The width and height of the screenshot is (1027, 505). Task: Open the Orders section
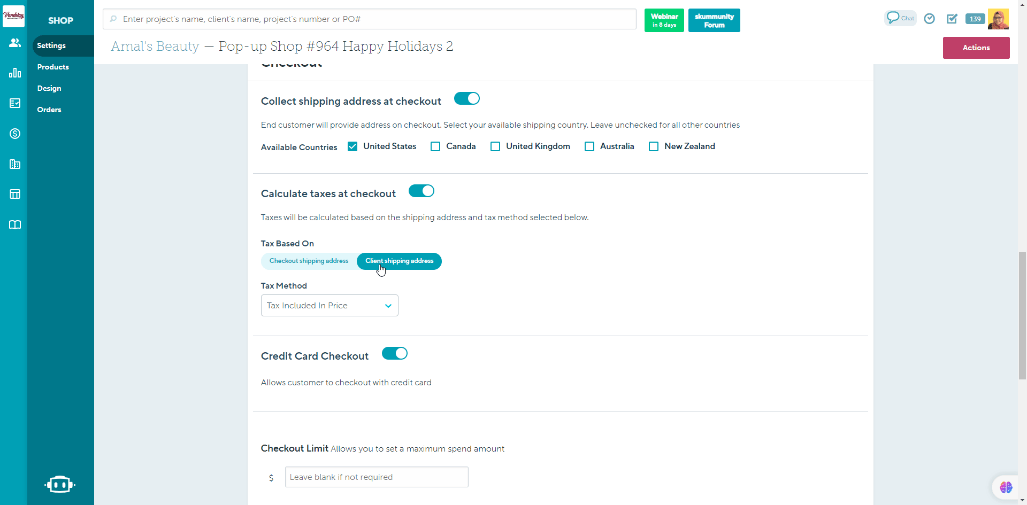click(49, 110)
